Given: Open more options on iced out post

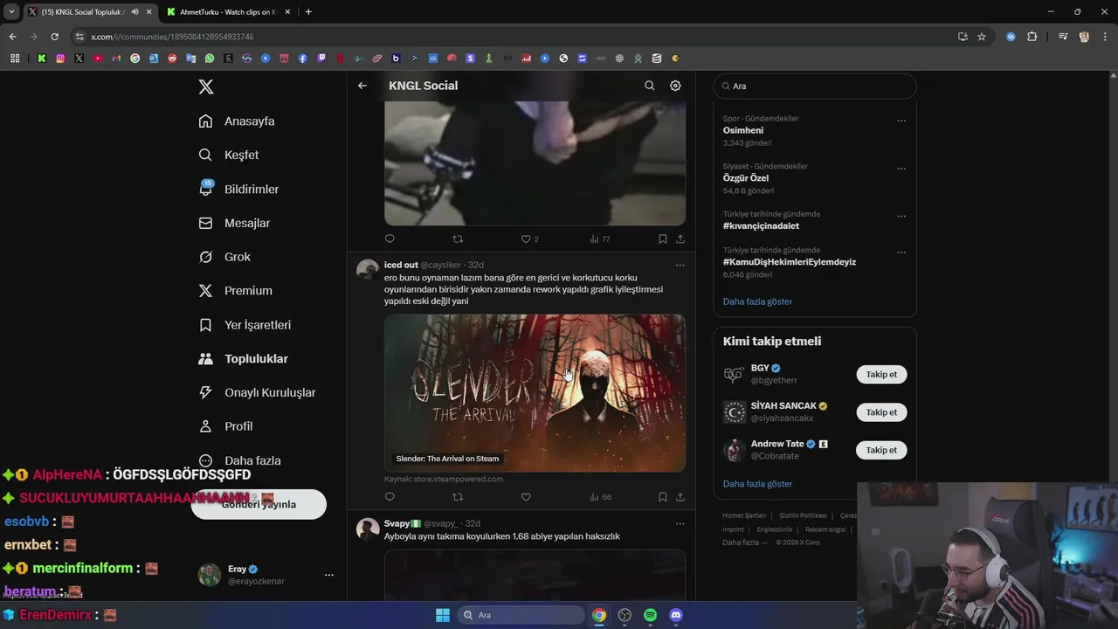Looking at the screenshot, I should [x=680, y=265].
